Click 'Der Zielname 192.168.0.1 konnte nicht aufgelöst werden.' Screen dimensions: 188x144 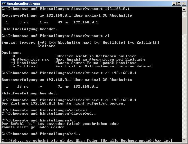(63, 103)
